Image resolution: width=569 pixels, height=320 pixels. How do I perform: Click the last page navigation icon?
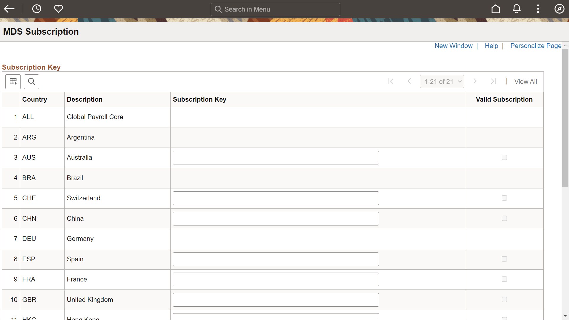click(493, 81)
